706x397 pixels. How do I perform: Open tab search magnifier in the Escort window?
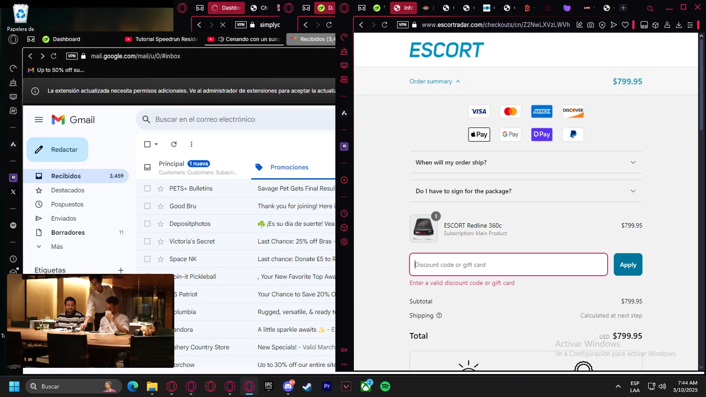click(x=650, y=8)
